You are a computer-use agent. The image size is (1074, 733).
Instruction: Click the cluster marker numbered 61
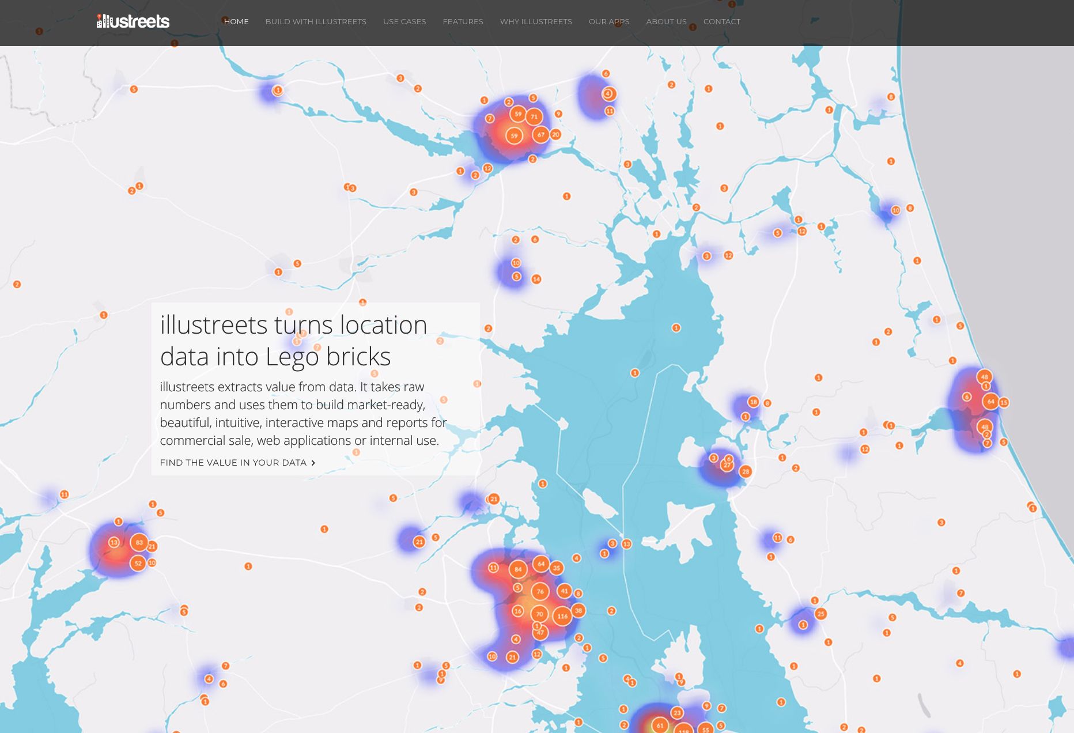[660, 726]
